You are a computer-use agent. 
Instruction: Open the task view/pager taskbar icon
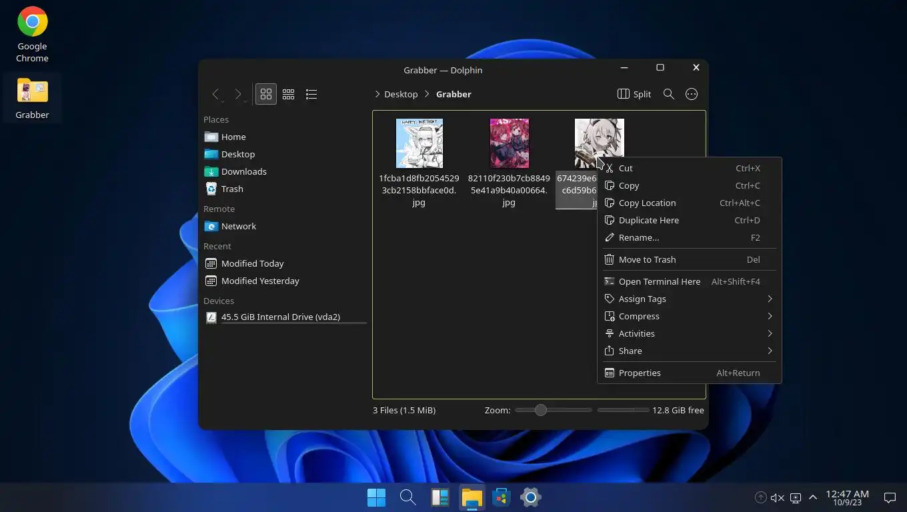[439, 497]
